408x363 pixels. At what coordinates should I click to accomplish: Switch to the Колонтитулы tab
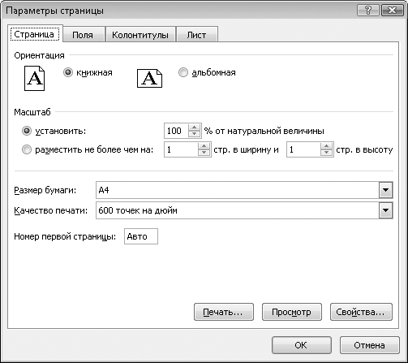140,35
